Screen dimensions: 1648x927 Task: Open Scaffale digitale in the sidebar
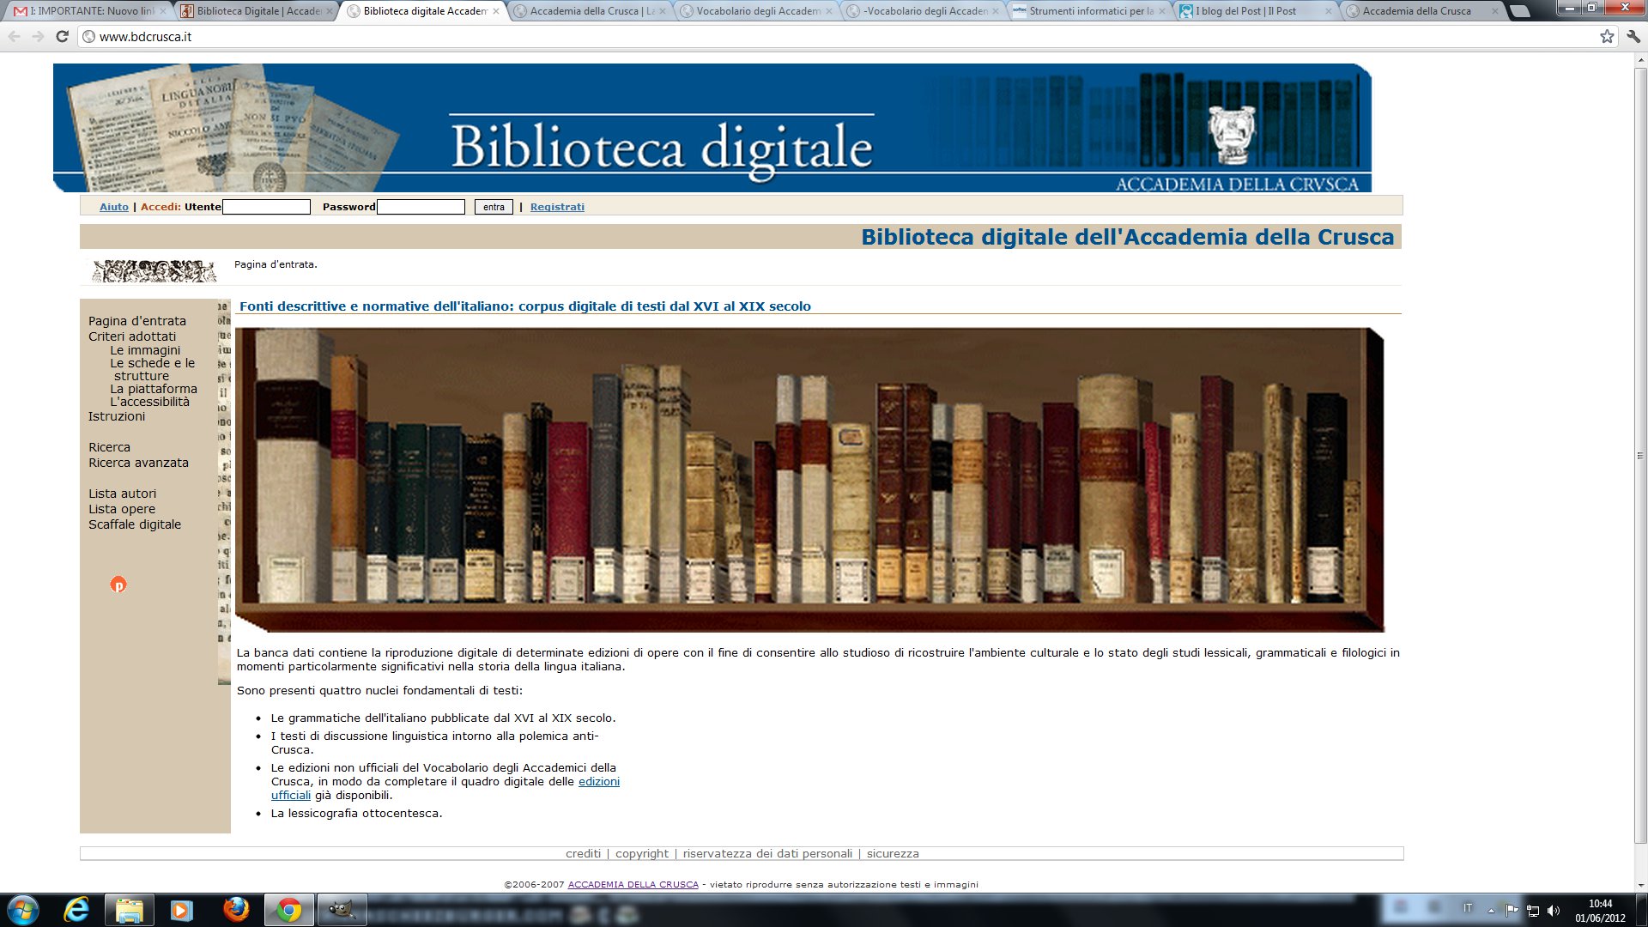click(135, 524)
